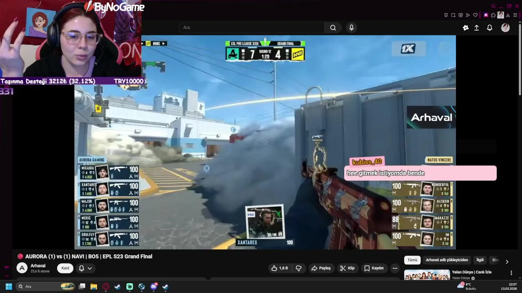Screen dimensions: 522x293
Task: Open the YouTube create upload icon
Action: pyautogui.click(x=476, y=28)
